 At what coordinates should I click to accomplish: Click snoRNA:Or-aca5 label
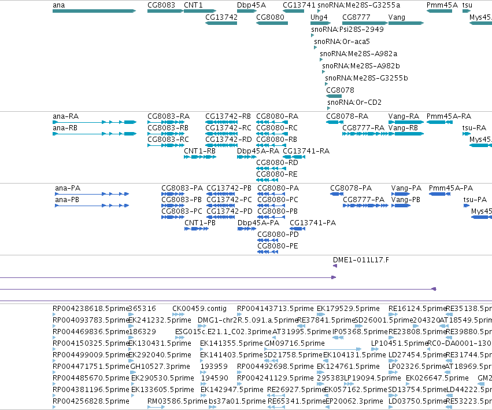click(x=342, y=42)
